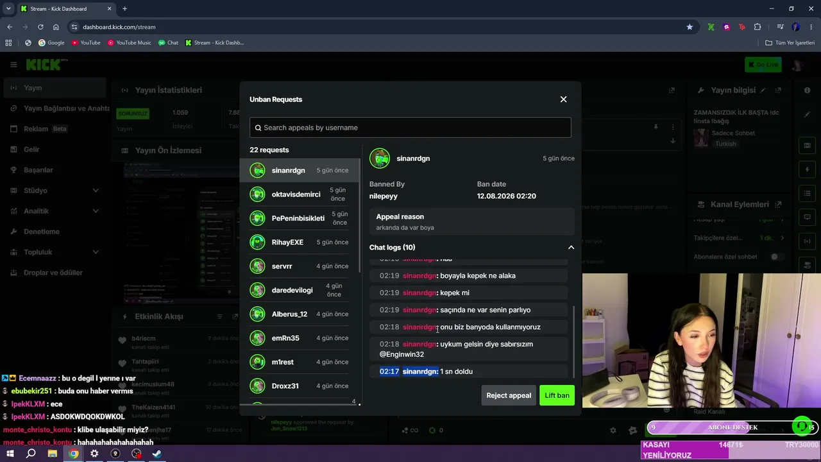Open the Google bookmark

coord(51,43)
